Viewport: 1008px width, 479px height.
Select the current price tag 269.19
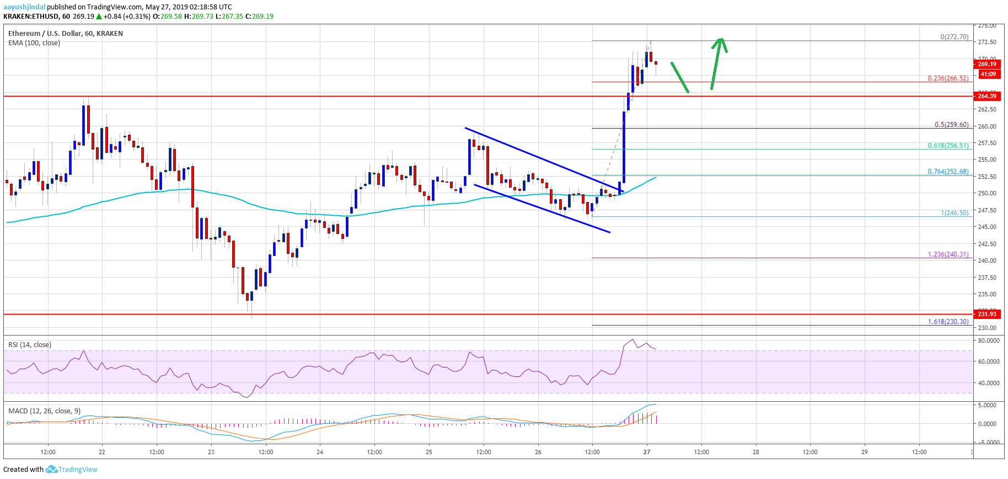[x=987, y=64]
